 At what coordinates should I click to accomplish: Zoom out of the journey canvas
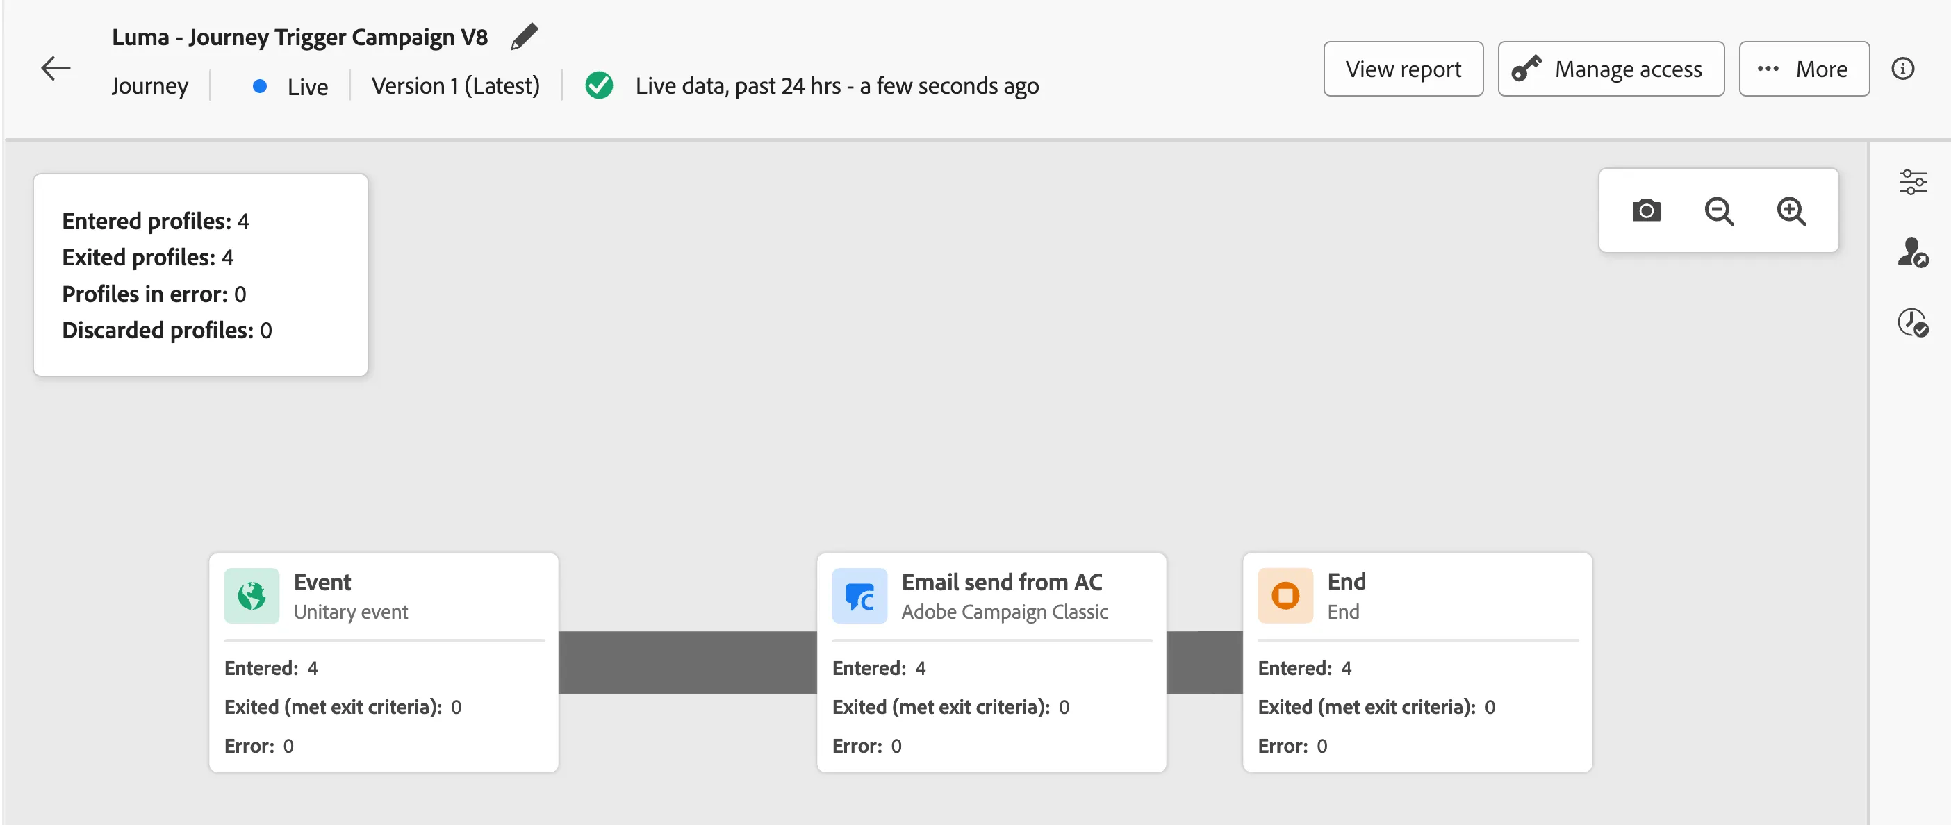pos(1718,210)
